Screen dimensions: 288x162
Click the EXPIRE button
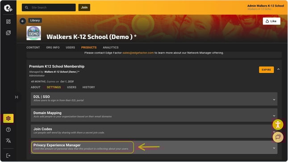[266, 70]
